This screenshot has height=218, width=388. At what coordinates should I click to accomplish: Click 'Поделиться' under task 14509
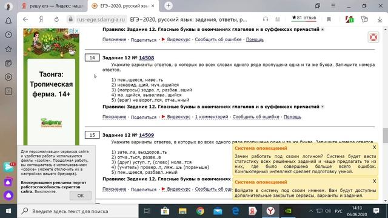tap(144, 190)
